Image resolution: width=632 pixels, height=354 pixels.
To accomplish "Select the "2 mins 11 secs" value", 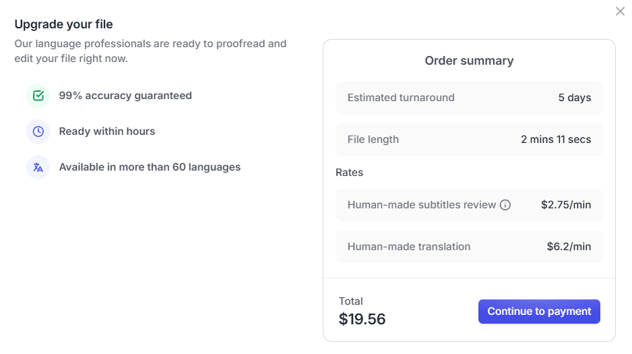I will pos(556,140).
